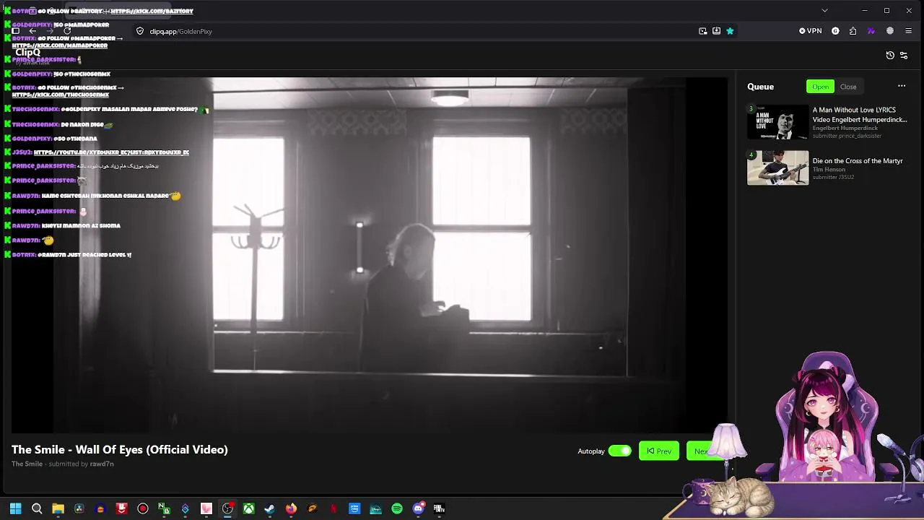Select "Die on the Cross of the Martyr" title
Image resolution: width=924 pixels, height=520 pixels.
858,161
